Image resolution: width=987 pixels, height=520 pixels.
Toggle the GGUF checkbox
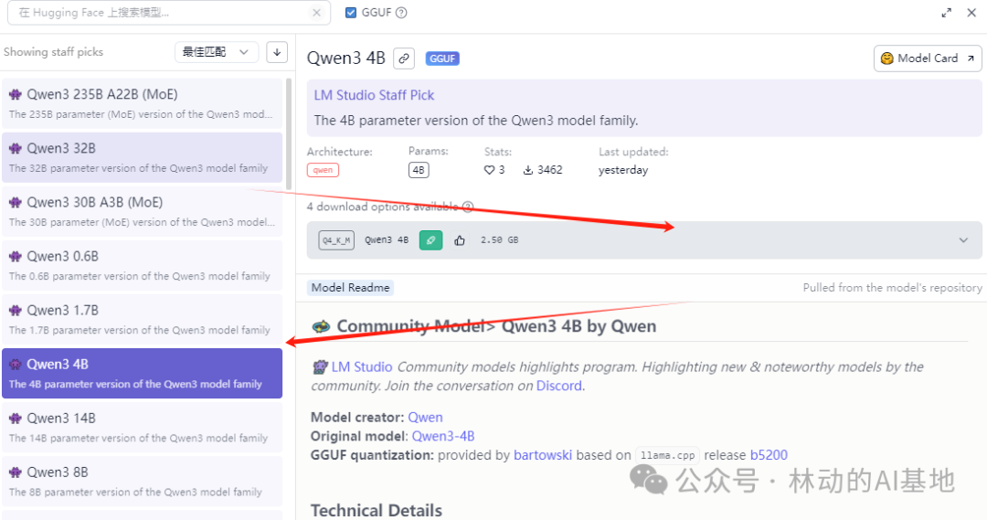(351, 13)
